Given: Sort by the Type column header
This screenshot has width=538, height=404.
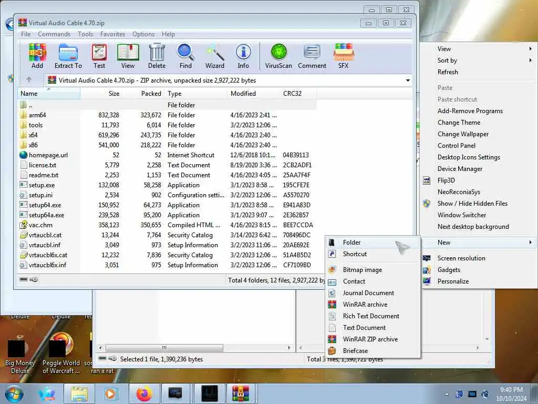Looking at the screenshot, I should (x=195, y=94).
